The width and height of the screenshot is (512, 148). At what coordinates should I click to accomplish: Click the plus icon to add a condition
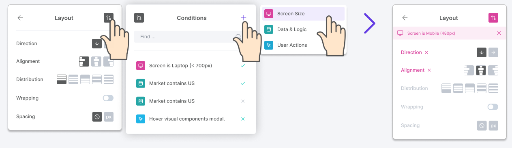click(244, 18)
